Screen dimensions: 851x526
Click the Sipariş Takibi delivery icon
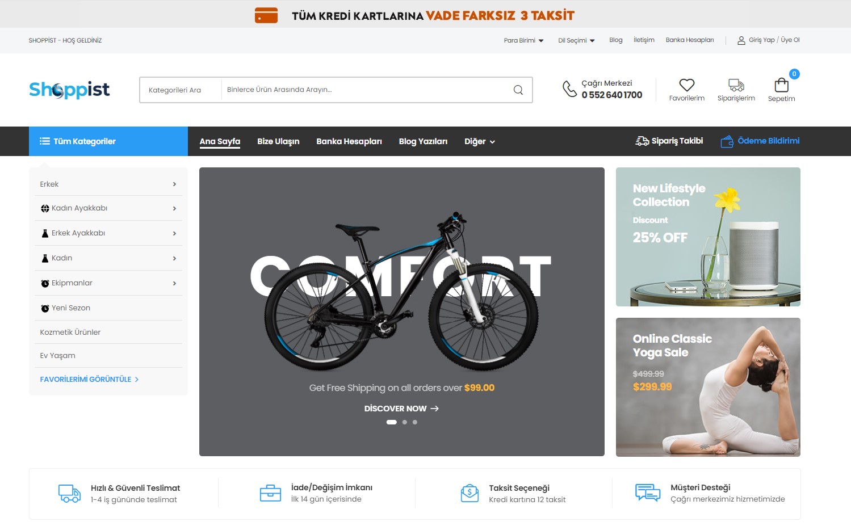coord(642,141)
